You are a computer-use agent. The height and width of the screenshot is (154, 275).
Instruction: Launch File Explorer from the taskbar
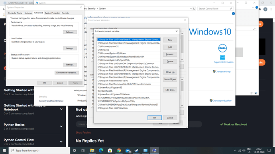click(x=92, y=150)
